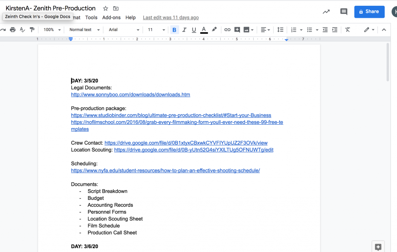This screenshot has width=397, height=252.
Task: Insert a link using toolbar icon
Action: click(x=227, y=30)
